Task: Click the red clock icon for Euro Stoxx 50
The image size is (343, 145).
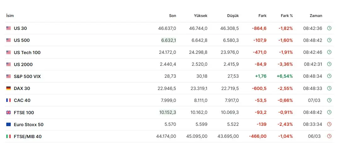Action: tap(329, 124)
